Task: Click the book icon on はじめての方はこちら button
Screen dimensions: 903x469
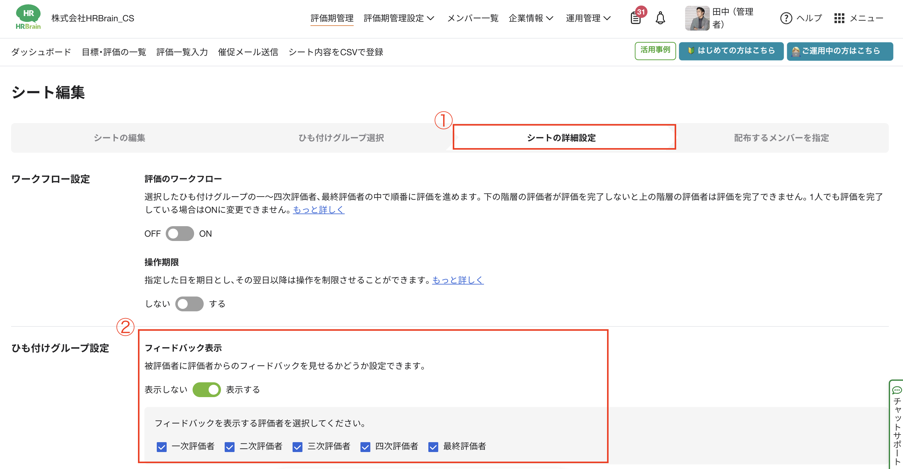Action: click(690, 51)
